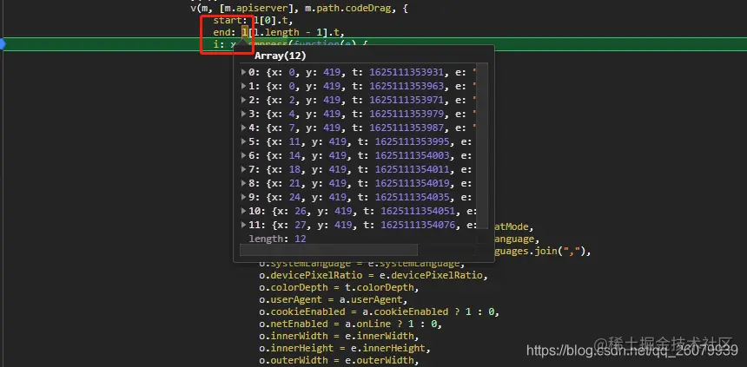This screenshot has height=367, width=747.
Task: Click the o.outerWidth = e.outerWidth line
Action: [340, 360]
